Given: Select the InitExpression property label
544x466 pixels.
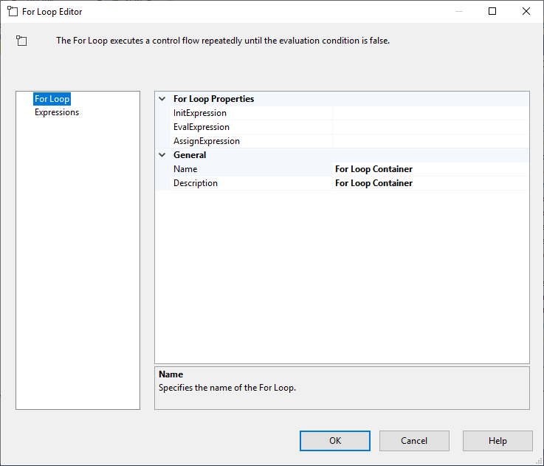Looking at the screenshot, I should [x=200, y=113].
